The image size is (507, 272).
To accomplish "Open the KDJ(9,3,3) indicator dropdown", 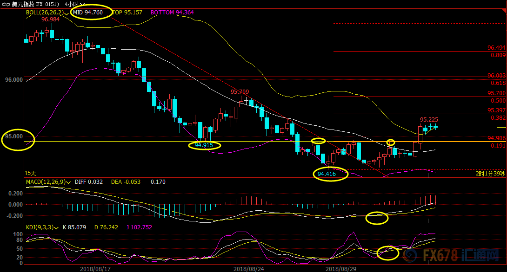I will click(x=42, y=227).
